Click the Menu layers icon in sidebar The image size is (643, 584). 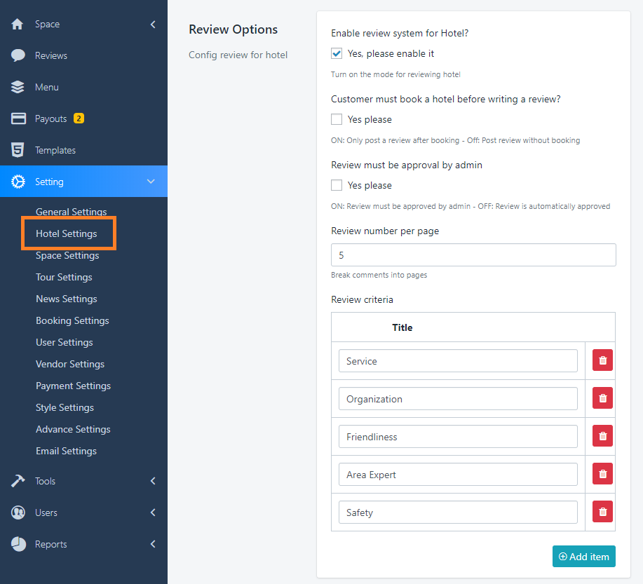pyautogui.click(x=18, y=87)
